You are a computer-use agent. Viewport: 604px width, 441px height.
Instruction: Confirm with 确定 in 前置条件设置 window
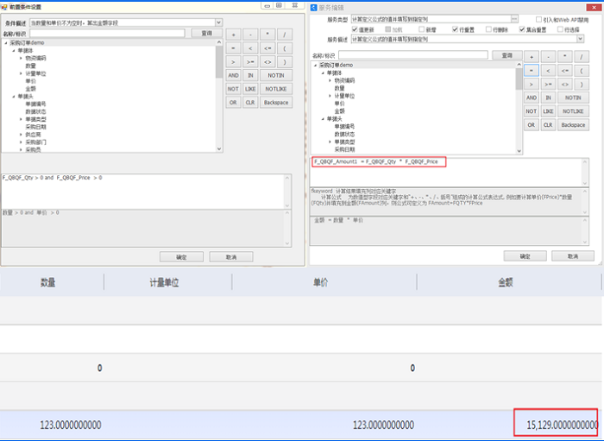[181, 257]
